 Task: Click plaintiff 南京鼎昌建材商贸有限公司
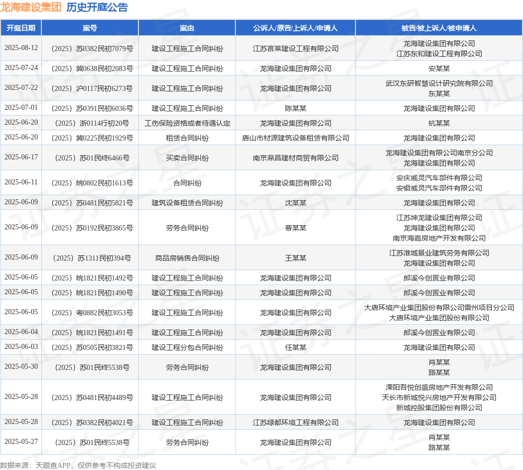(296, 158)
